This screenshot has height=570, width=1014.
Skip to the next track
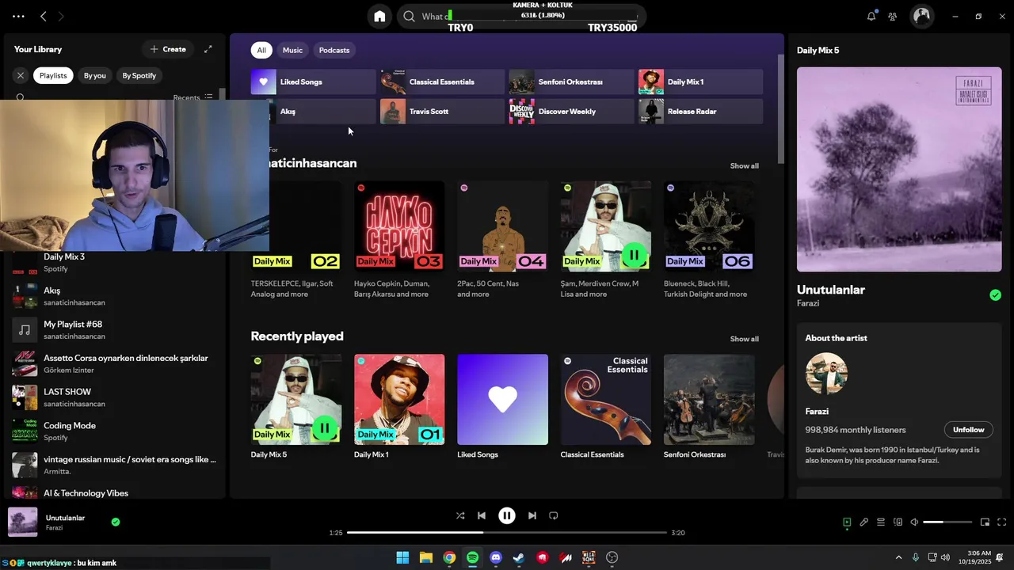click(x=532, y=515)
